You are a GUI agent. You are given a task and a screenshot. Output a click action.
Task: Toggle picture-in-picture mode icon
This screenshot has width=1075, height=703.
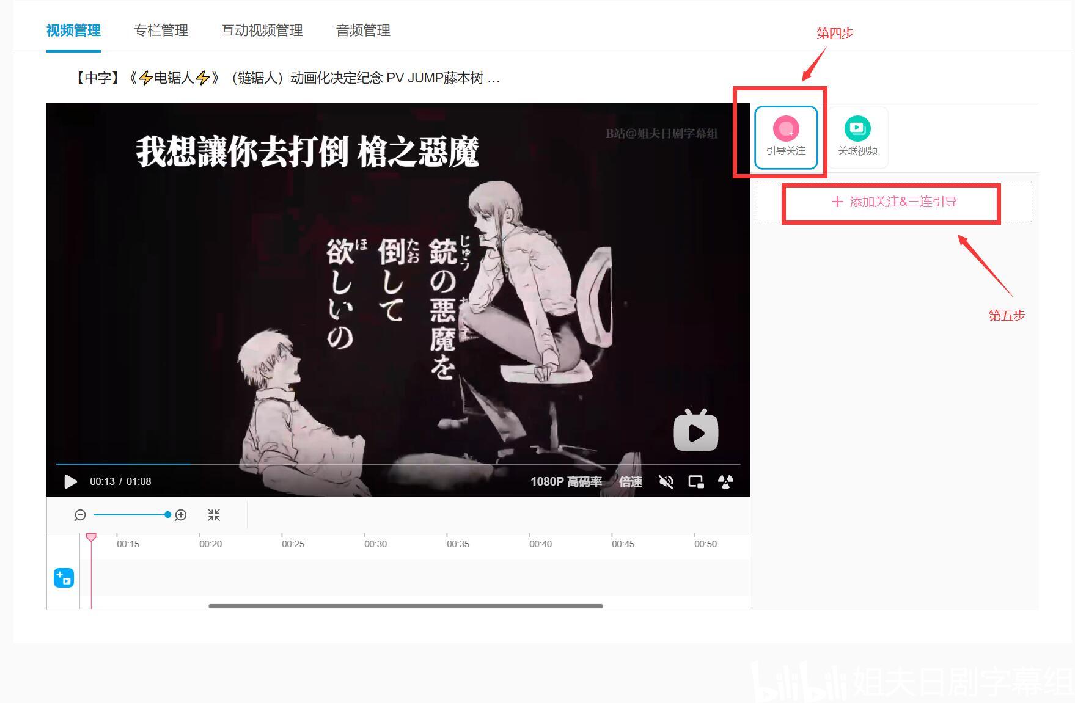tap(696, 482)
